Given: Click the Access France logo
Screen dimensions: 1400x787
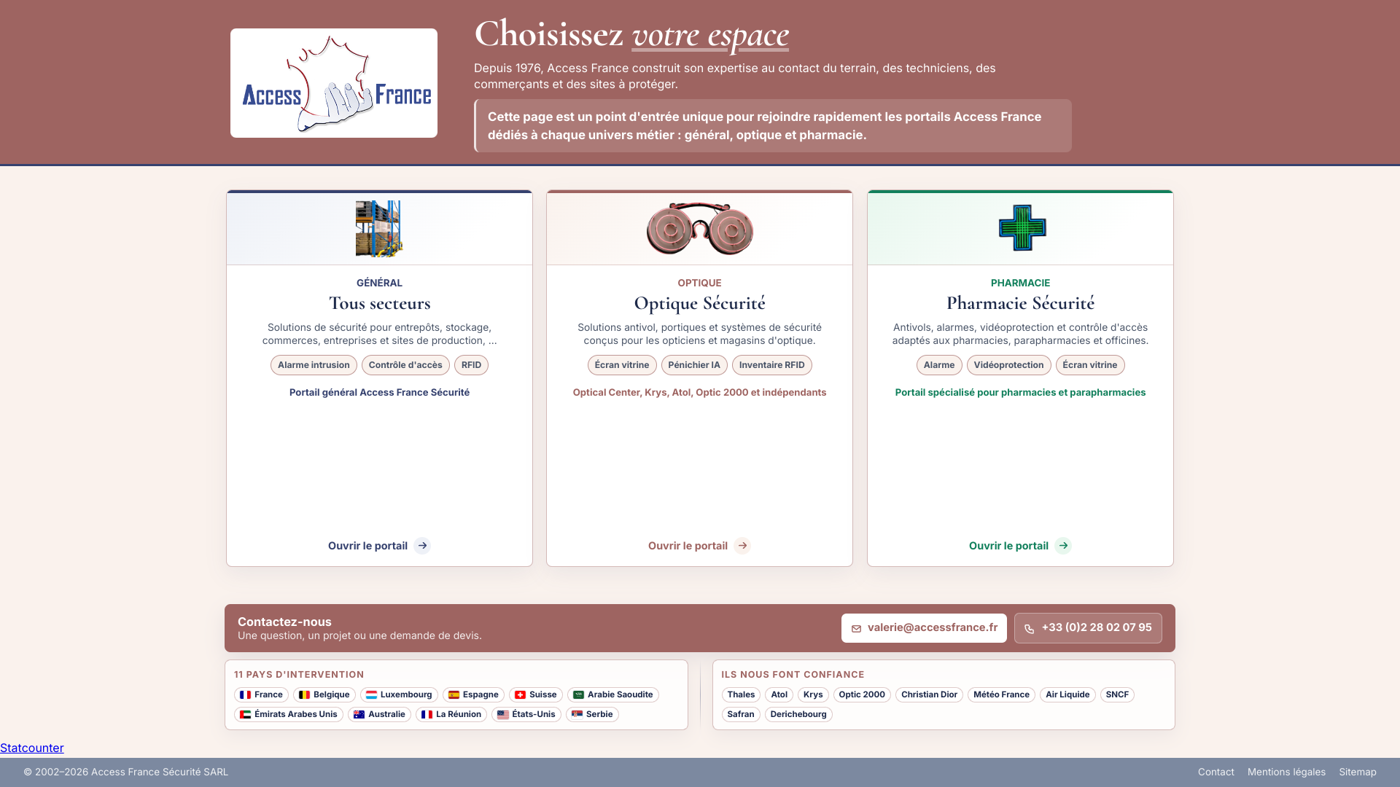Looking at the screenshot, I should [x=334, y=83].
